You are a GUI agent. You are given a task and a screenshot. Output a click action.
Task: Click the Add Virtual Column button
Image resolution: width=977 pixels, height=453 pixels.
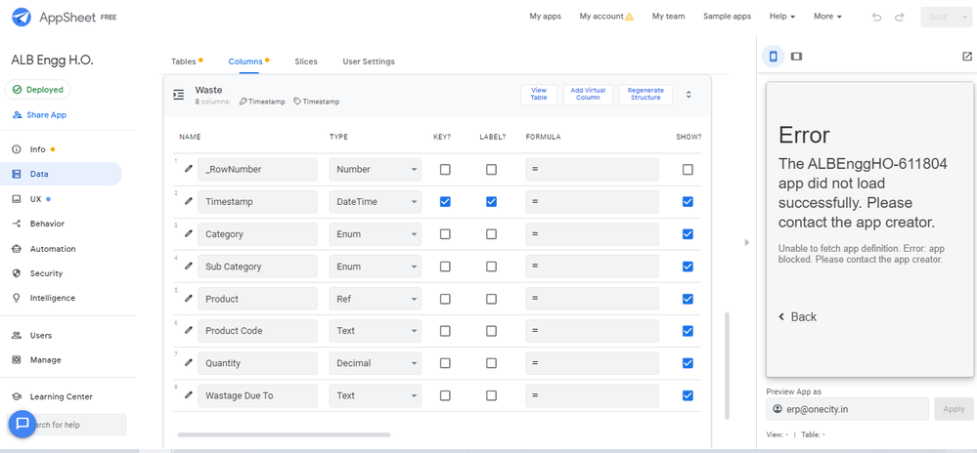point(588,95)
